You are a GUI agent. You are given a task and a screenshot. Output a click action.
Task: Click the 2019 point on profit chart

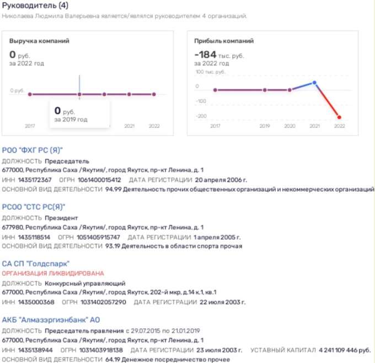pyautogui.click(x=265, y=90)
